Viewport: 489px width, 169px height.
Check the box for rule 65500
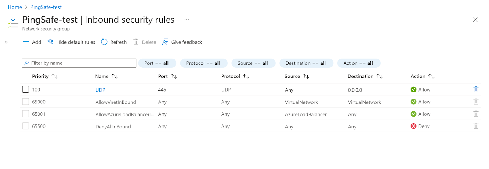click(26, 126)
